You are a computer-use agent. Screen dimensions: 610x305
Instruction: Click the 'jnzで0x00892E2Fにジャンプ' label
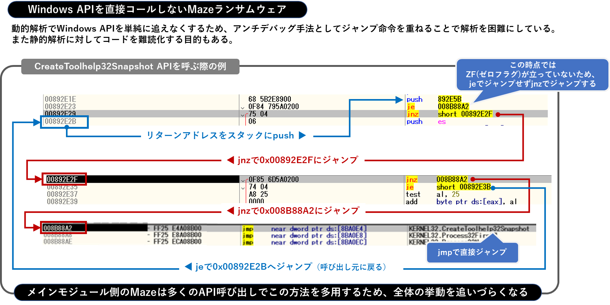click(x=293, y=160)
